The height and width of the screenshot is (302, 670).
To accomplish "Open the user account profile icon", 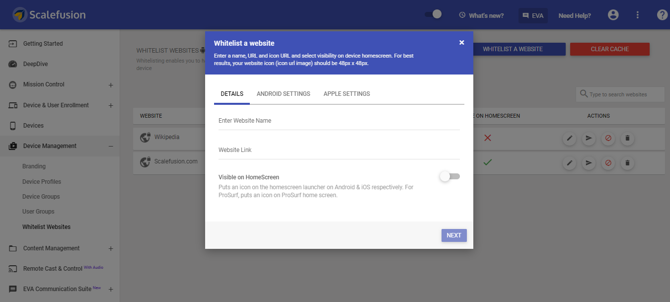I will click(613, 15).
